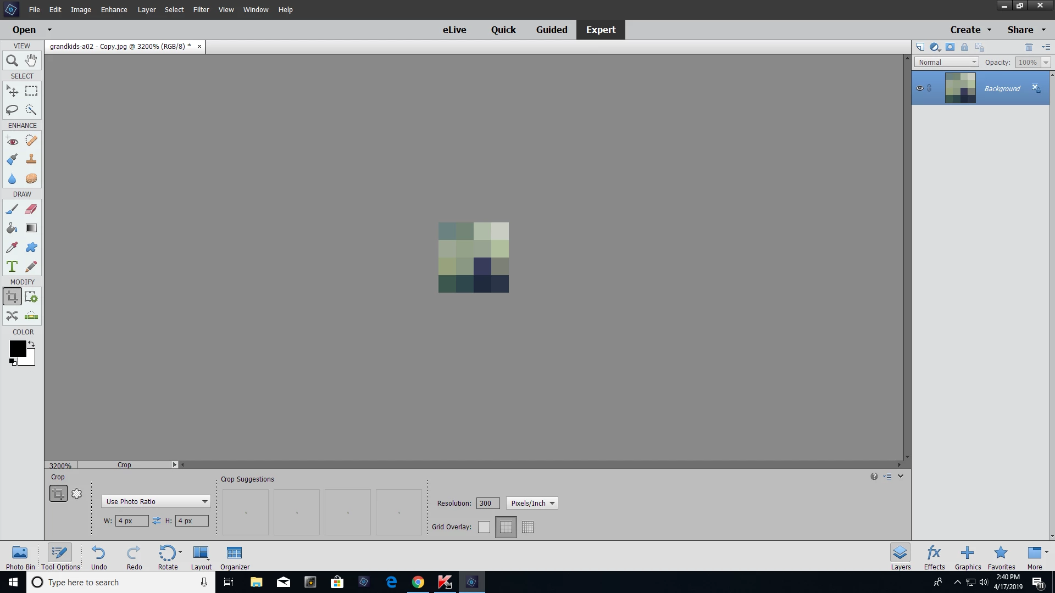This screenshot has height=593, width=1055.
Task: Enable the dense grid overlay option
Action: [527, 527]
